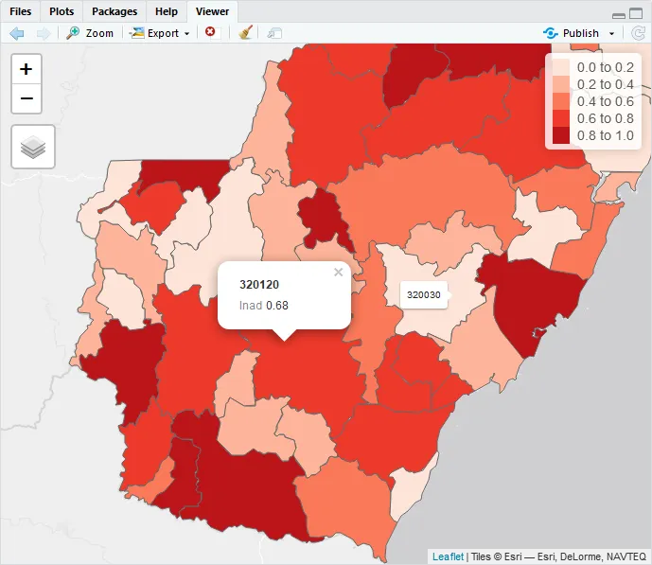Switch to the Packages tab
Viewport: 652px width, 565px height.
115,11
